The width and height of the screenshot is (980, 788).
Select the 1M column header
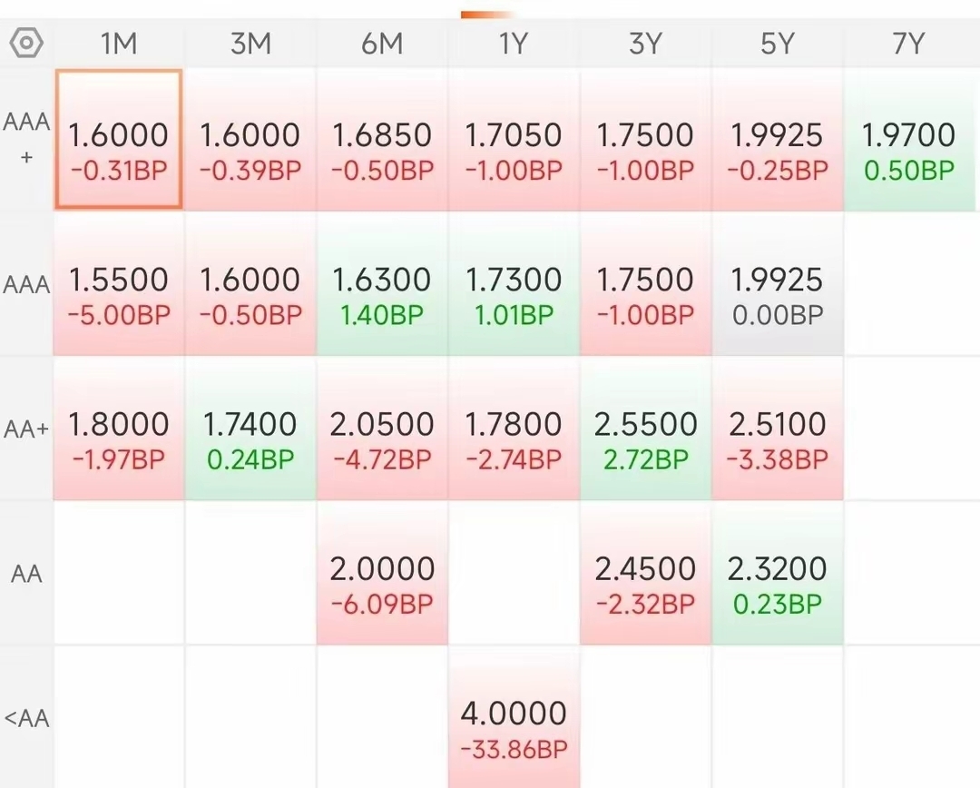pyautogui.click(x=119, y=44)
